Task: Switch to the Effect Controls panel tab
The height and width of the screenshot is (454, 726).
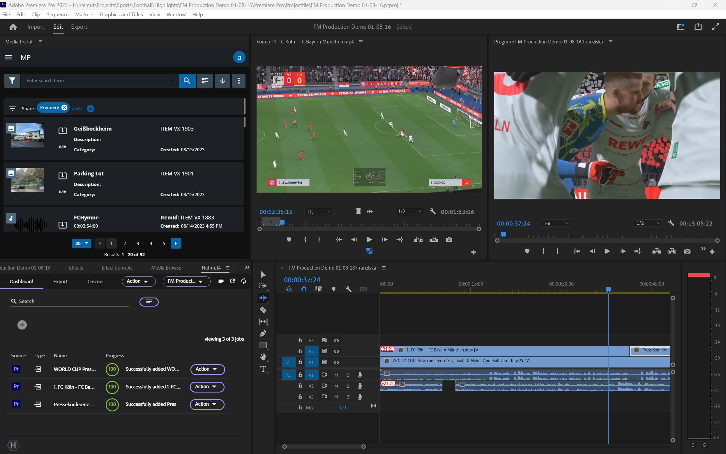Action: click(117, 268)
